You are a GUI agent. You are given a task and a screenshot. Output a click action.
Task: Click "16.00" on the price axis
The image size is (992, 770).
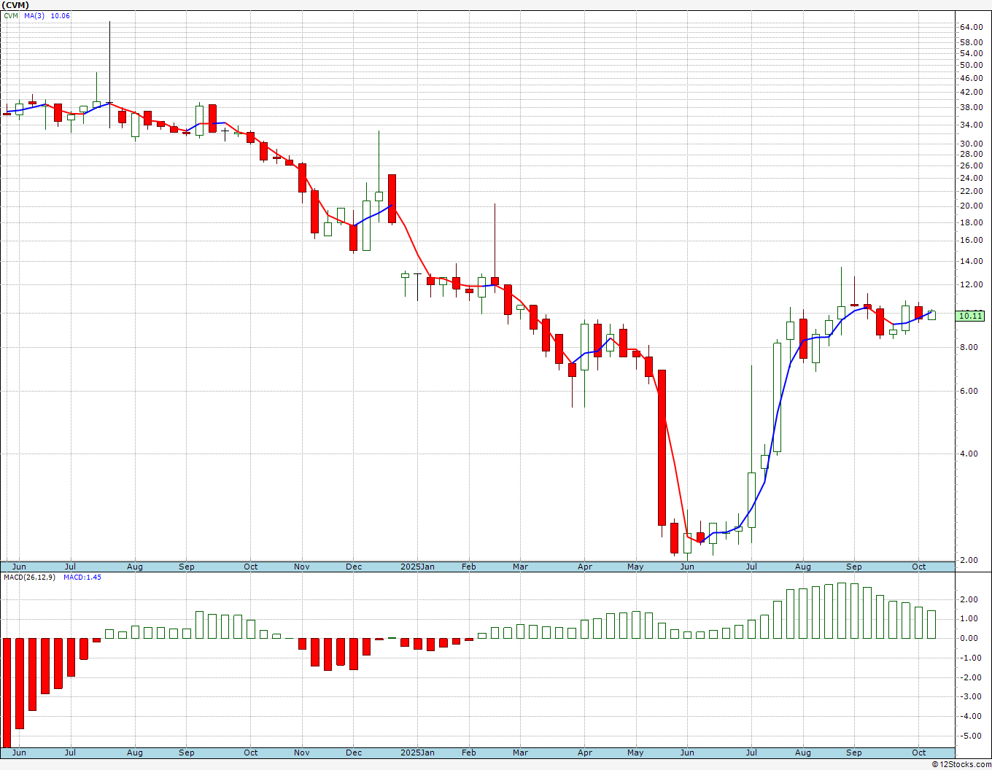970,240
